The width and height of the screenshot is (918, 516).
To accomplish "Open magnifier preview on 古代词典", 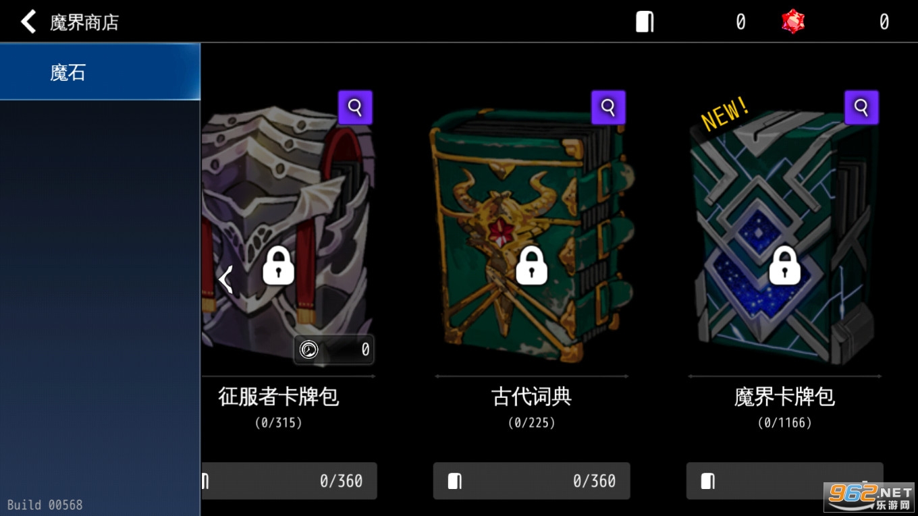I will 608,107.
